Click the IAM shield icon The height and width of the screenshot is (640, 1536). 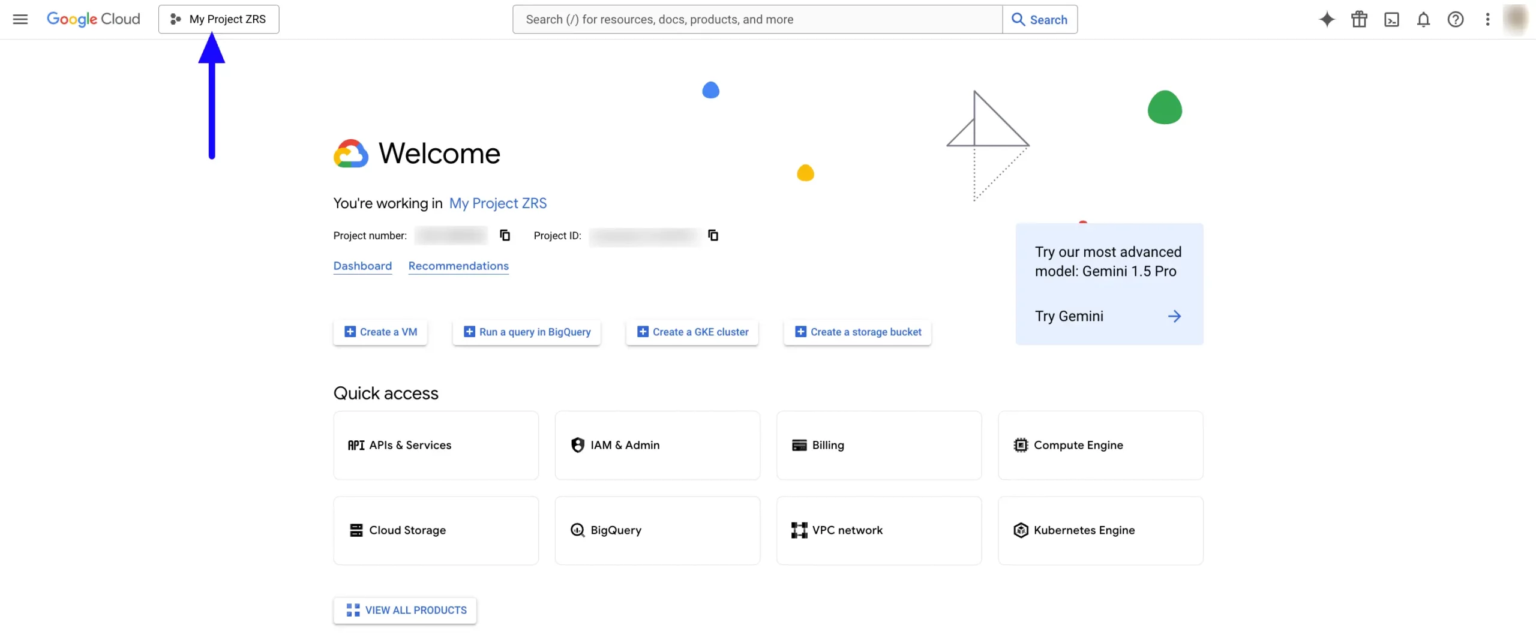click(578, 445)
